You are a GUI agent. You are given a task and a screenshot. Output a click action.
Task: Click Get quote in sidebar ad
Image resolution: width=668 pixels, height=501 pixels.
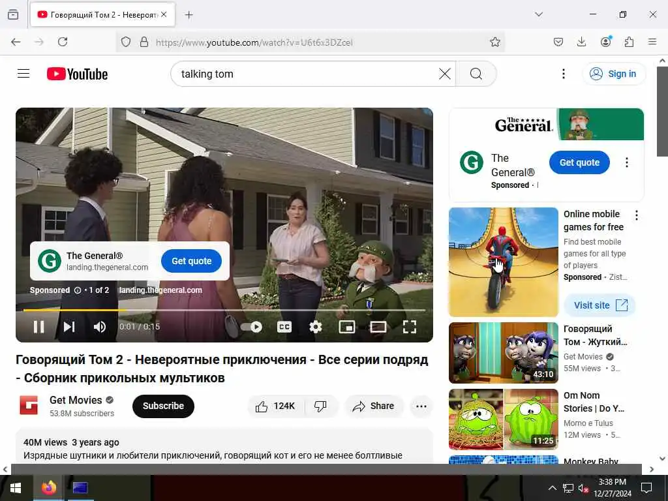[579, 162]
